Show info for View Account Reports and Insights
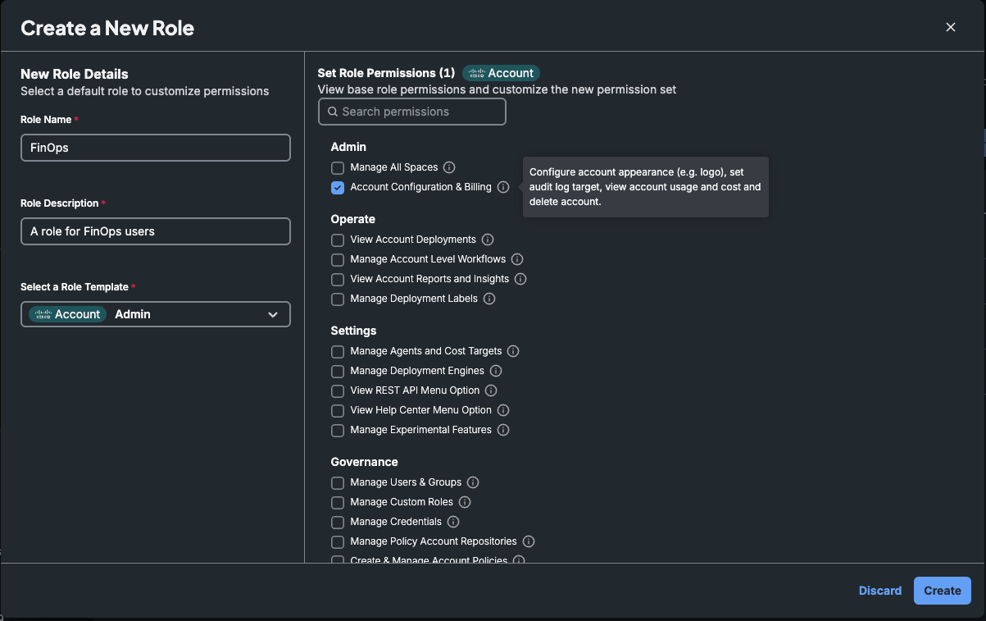 pos(520,279)
